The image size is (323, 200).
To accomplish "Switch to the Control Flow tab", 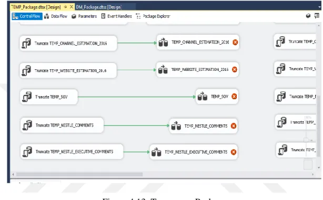I will (x=27, y=16).
